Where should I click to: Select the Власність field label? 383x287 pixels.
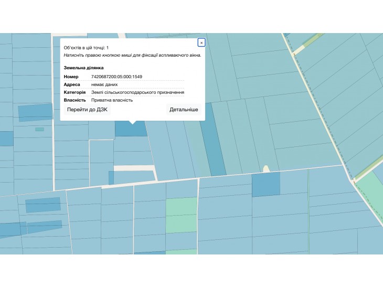click(75, 100)
